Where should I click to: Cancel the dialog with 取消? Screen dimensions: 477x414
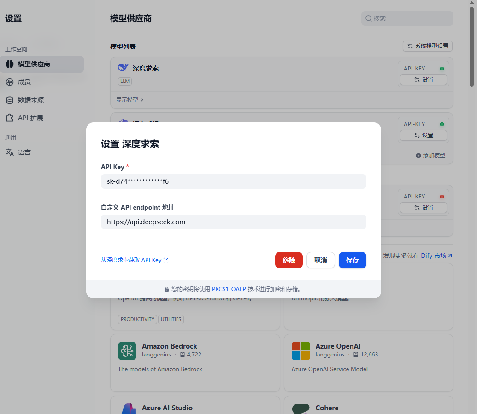point(321,260)
